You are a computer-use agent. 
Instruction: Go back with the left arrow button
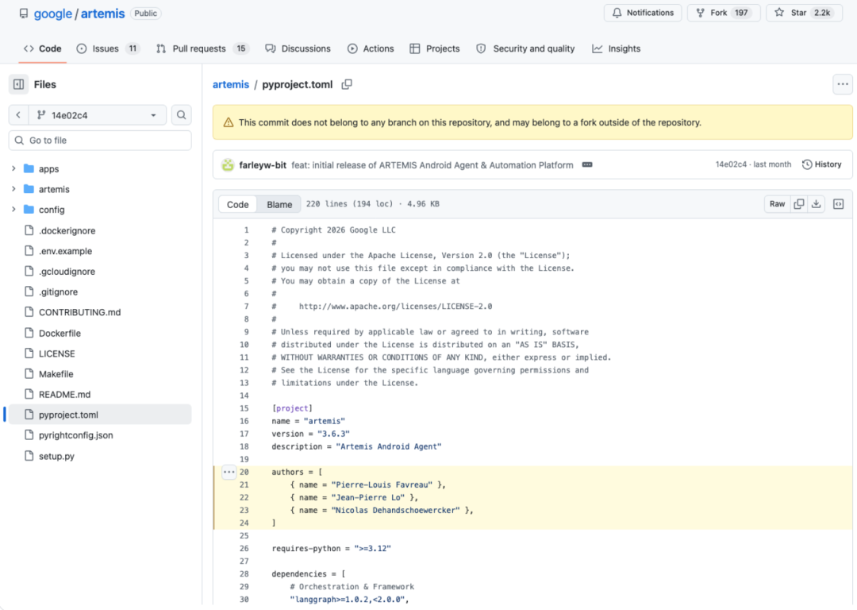coord(18,115)
